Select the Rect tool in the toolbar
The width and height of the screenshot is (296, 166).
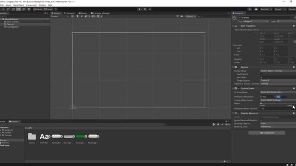pos(18,9)
